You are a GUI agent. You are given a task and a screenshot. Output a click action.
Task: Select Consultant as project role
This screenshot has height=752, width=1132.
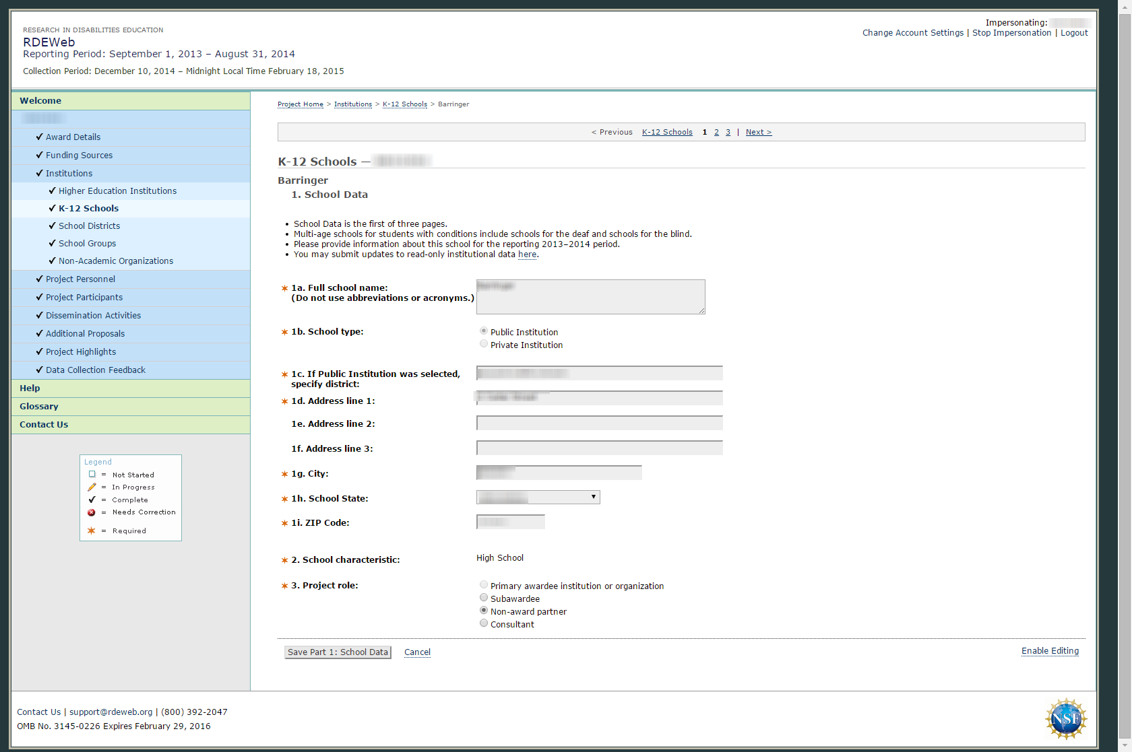(x=484, y=623)
